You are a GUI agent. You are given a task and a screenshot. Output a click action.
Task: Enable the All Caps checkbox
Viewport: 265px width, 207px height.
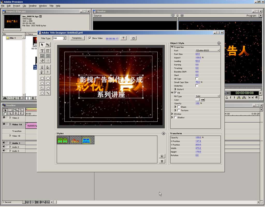(x=197, y=79)
